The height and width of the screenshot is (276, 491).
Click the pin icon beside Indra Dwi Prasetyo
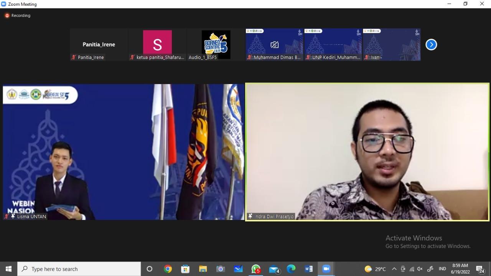pyautogui.click(x=250, y=217)
